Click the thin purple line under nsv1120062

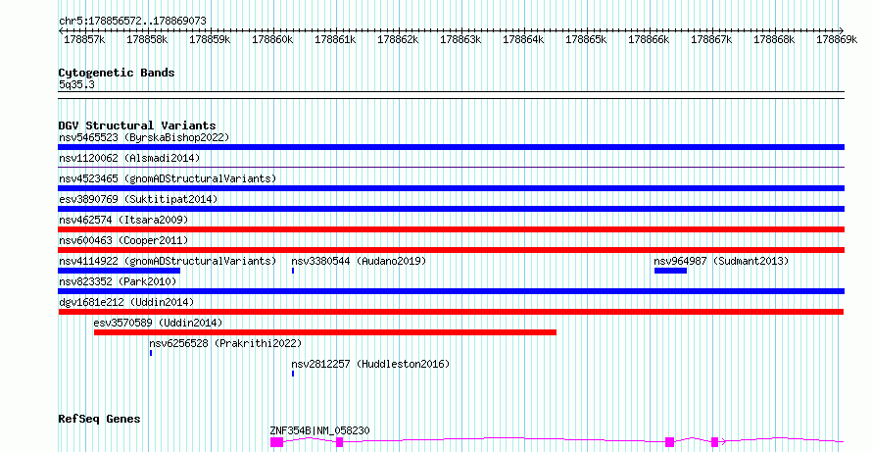tap(451, 167)
